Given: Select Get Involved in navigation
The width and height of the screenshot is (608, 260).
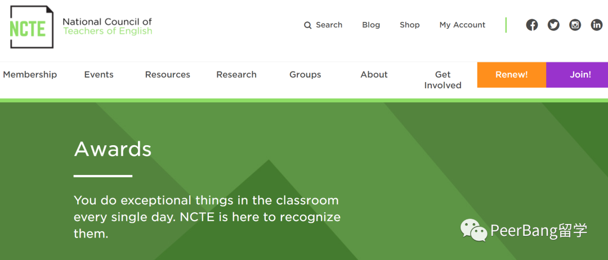Looking at the screenshot, I should 443,80.
